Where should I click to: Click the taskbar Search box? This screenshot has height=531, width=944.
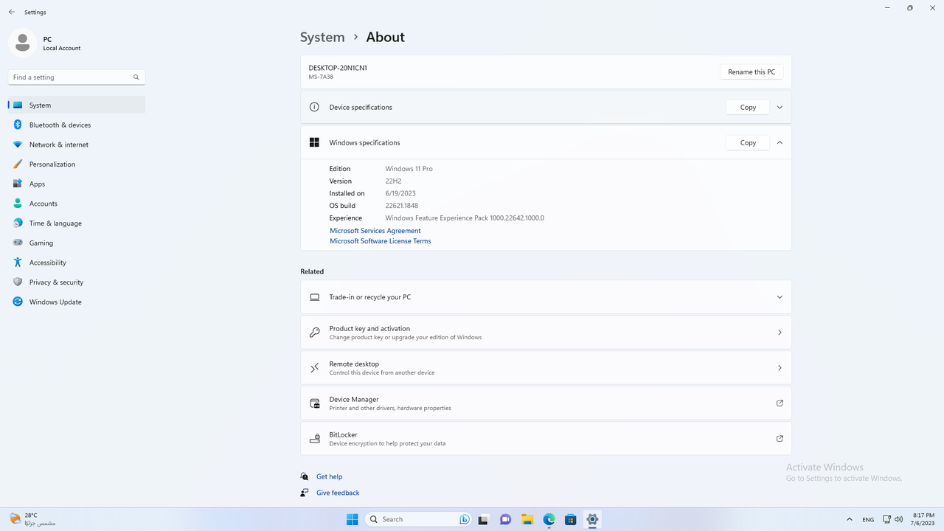(x=419, y=519)
